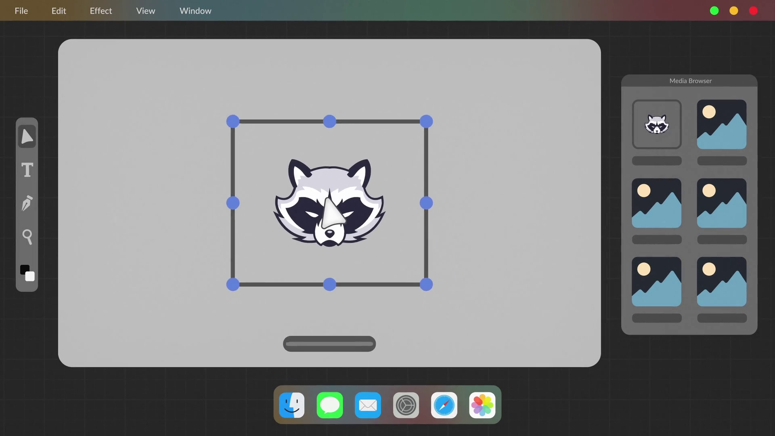Open the Effect menu

click(x=101, y=11)
